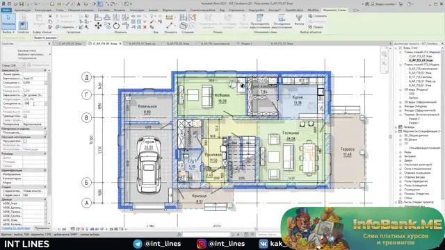The image size is (445, 250).
Task: Open the Стены (24) filter dropdown
Action: 13,65
